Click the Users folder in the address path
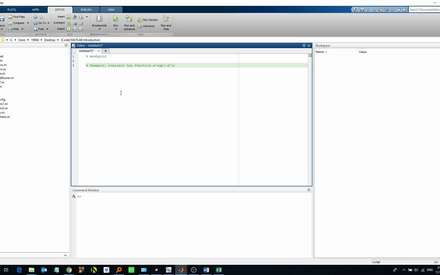 (x=22, y=40)
